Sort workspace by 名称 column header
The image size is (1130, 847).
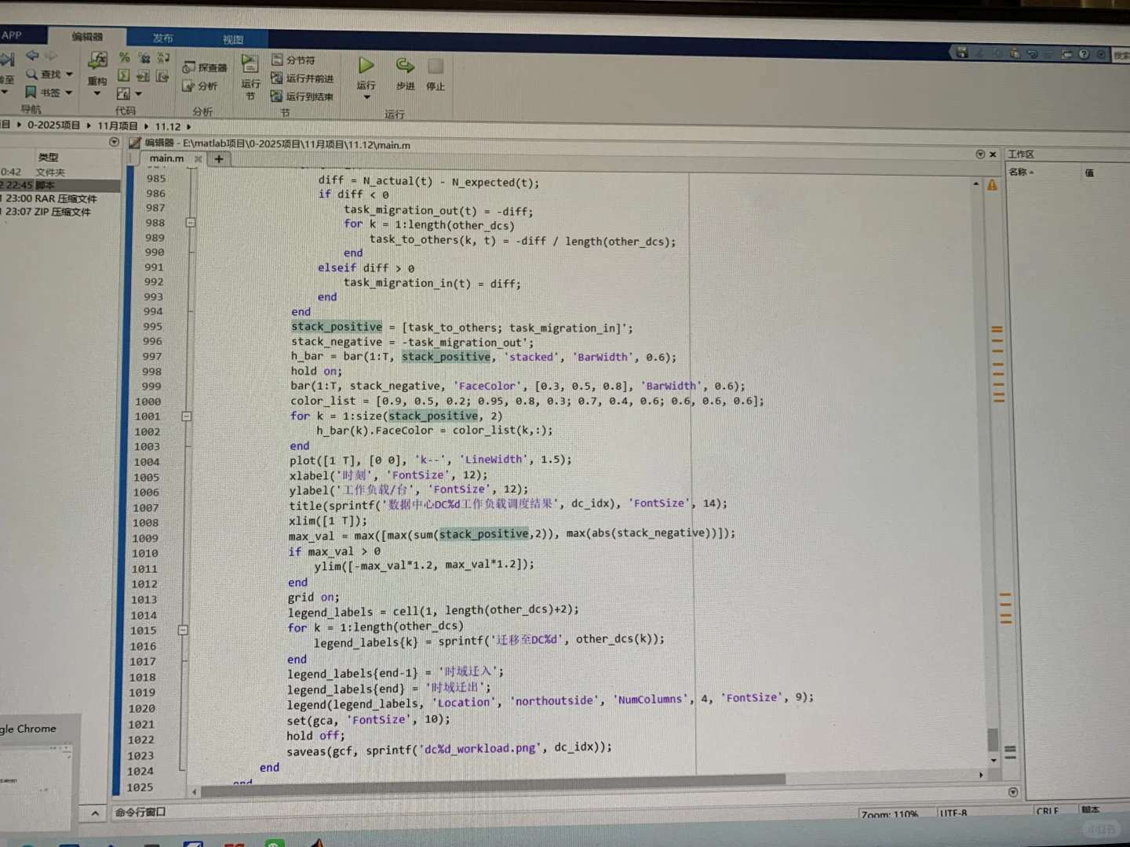(1021, 172)
